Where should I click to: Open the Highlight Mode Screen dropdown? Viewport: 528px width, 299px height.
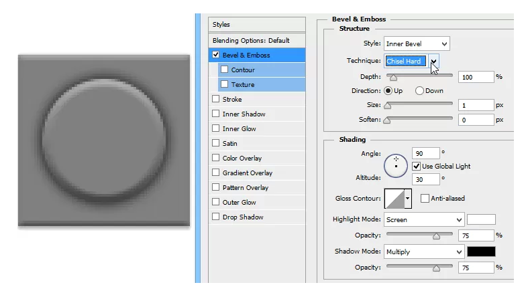coord(424,219)
